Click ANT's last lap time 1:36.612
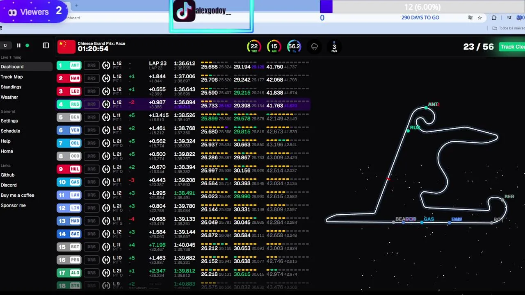Image resolution: width=525 pixels, height=295 pixels. tap(185, 64)
